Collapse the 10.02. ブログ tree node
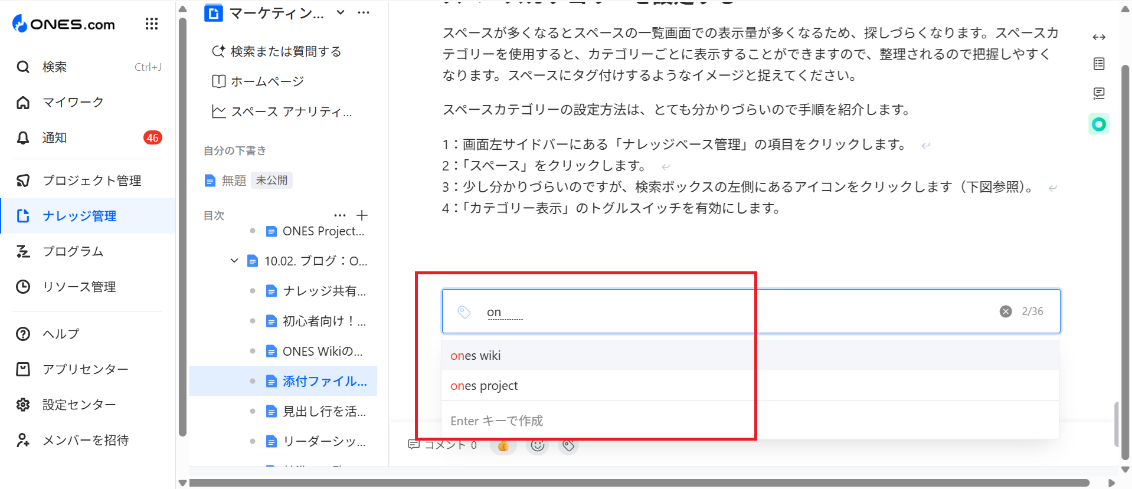 tap(234, 261)
